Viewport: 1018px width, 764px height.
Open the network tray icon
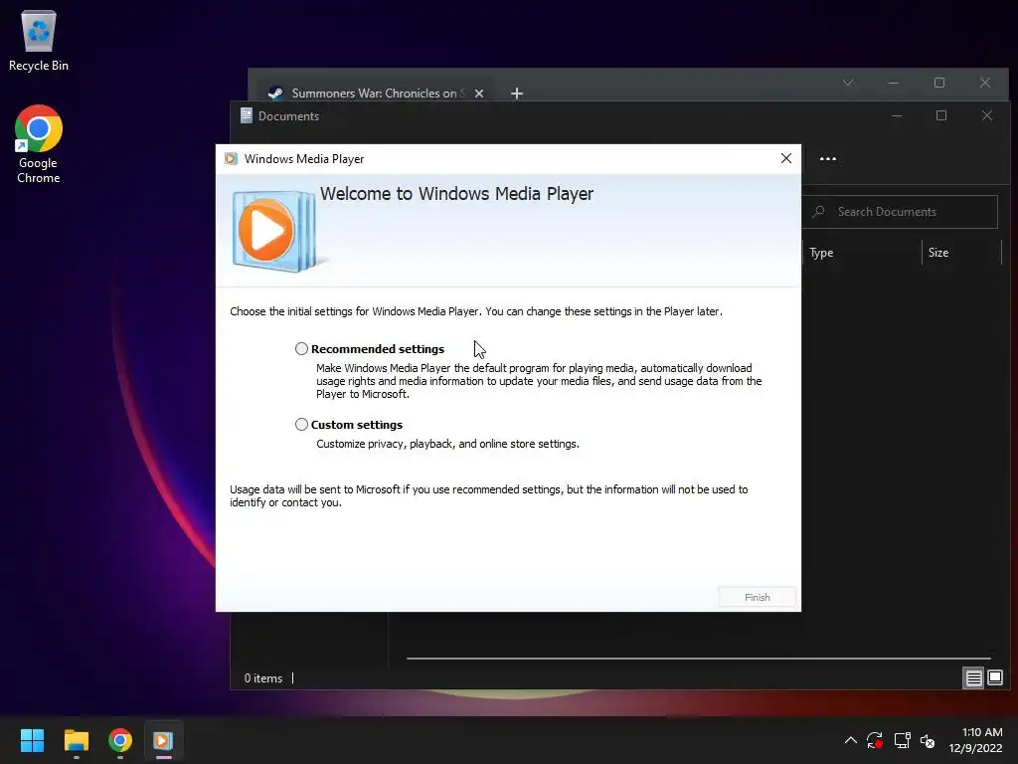(x=902, y=740)
